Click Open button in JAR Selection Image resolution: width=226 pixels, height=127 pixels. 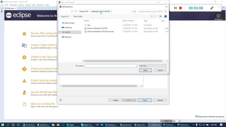[x=145, y=70]
